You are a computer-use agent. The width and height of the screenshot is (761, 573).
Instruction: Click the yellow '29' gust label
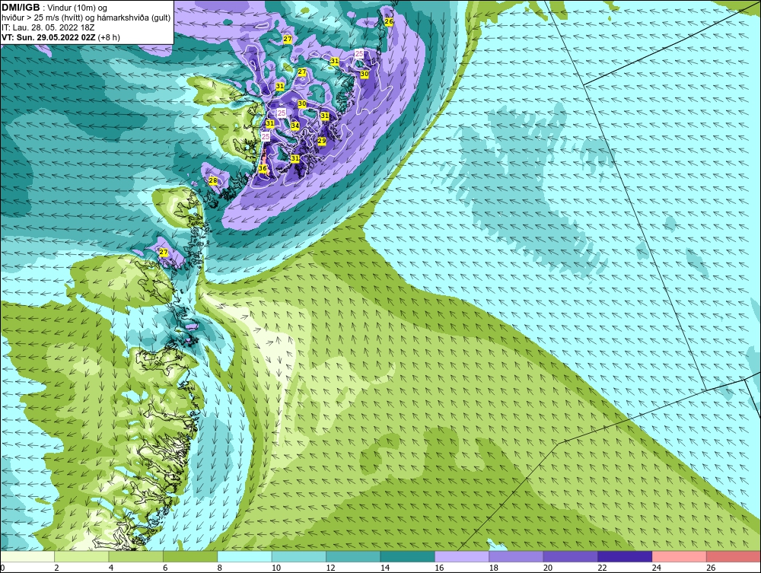coord(322,141)
